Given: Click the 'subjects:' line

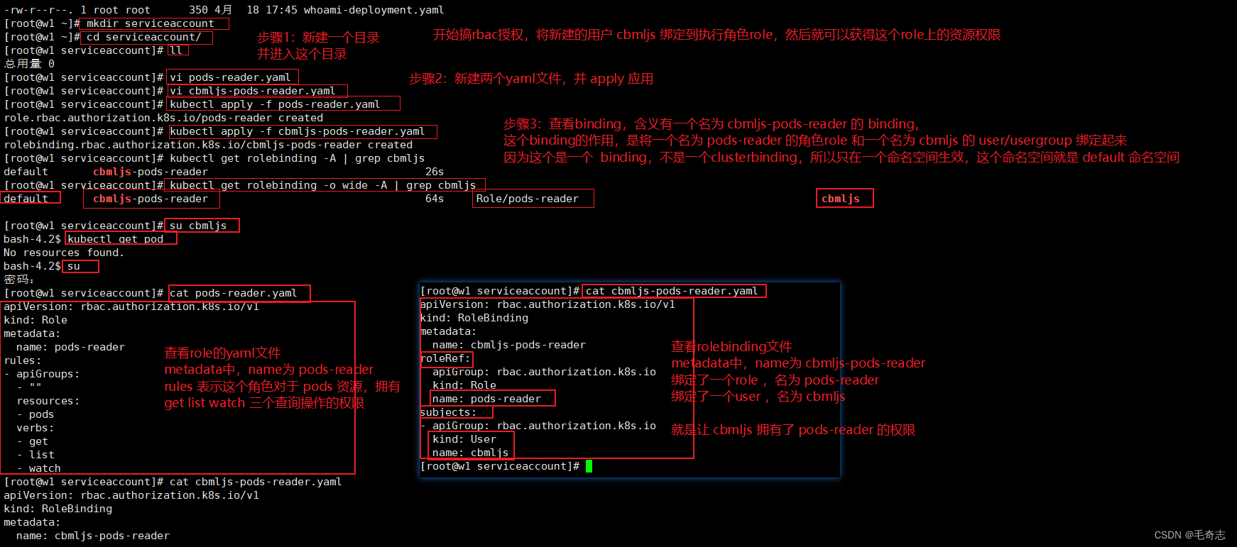Looking at the screenshot, I should [449, 412].
